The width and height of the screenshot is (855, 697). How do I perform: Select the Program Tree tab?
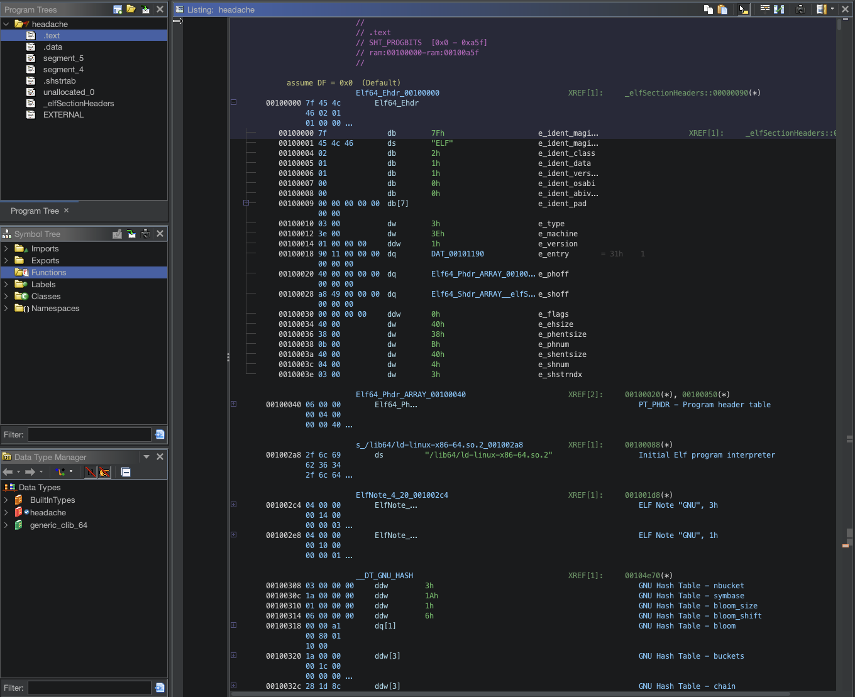pyautogui.click(x=34, y=211)
